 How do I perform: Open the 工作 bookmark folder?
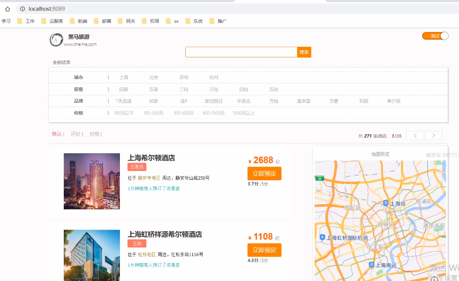pyautogui.click(x=26, y=21)
